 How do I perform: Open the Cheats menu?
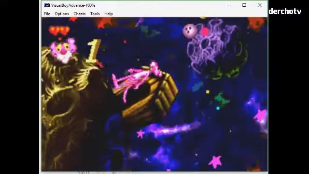(79, 14)
